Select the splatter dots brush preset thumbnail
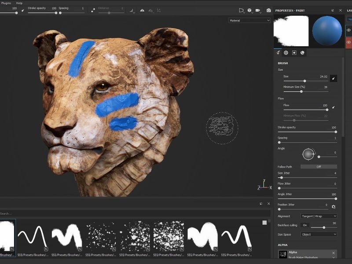Screen dimensions: 352x264 click(x=101, y=236)
